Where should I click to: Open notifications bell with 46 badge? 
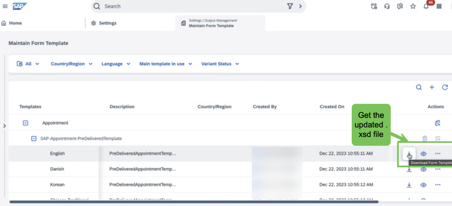pyautogui.click(x=426, y=6)
